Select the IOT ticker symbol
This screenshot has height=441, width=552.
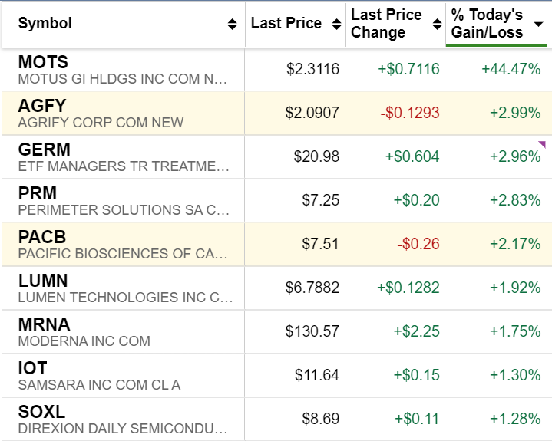coord(32,368)
